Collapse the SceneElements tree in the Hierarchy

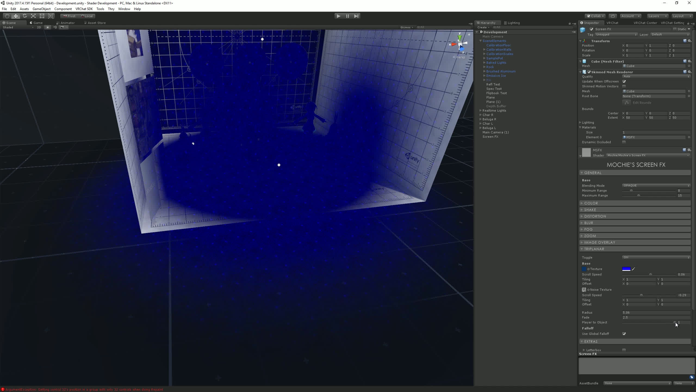[x=480, y=41]
